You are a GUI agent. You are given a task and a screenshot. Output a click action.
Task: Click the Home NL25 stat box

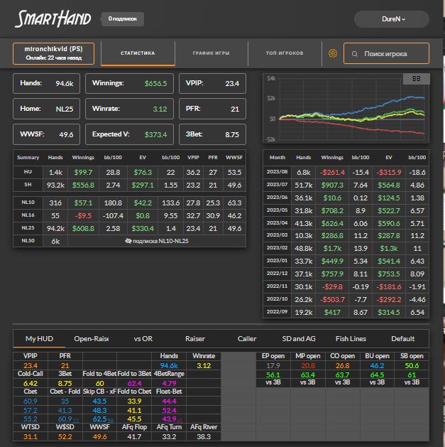click(x=46, y=109)
